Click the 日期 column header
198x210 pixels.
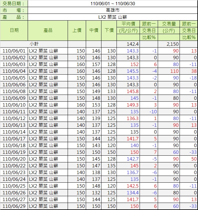coord(14,30)
